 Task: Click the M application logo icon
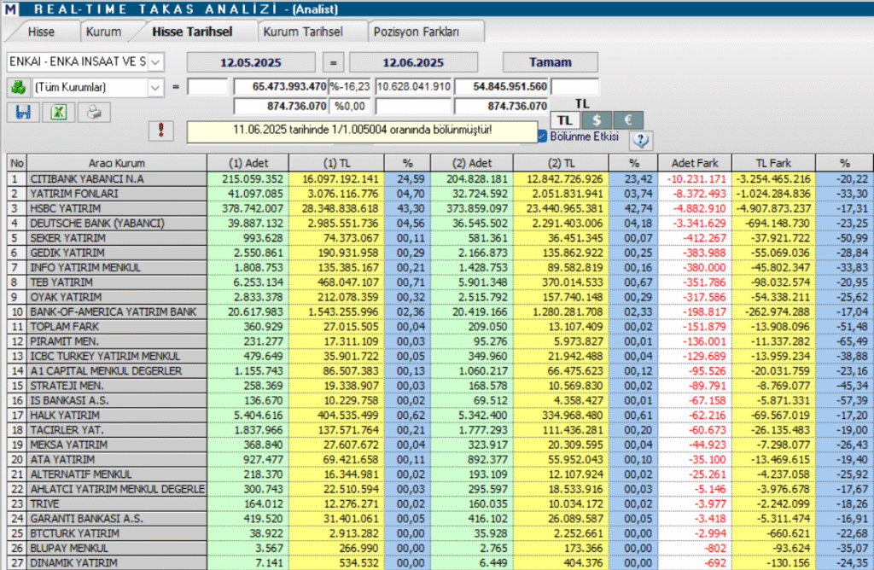click(x=10, y=9)
